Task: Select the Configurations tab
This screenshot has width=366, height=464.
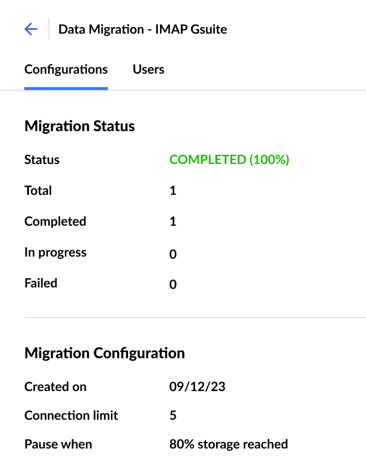Action: pyautogui.click(x=66, y=69)
